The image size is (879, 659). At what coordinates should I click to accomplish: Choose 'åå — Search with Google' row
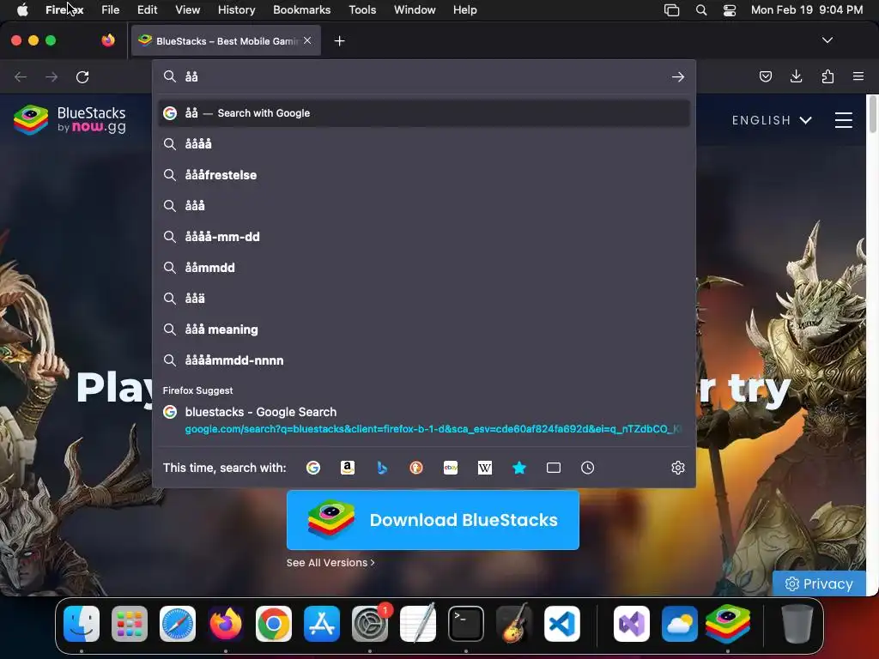coord(424,113)
